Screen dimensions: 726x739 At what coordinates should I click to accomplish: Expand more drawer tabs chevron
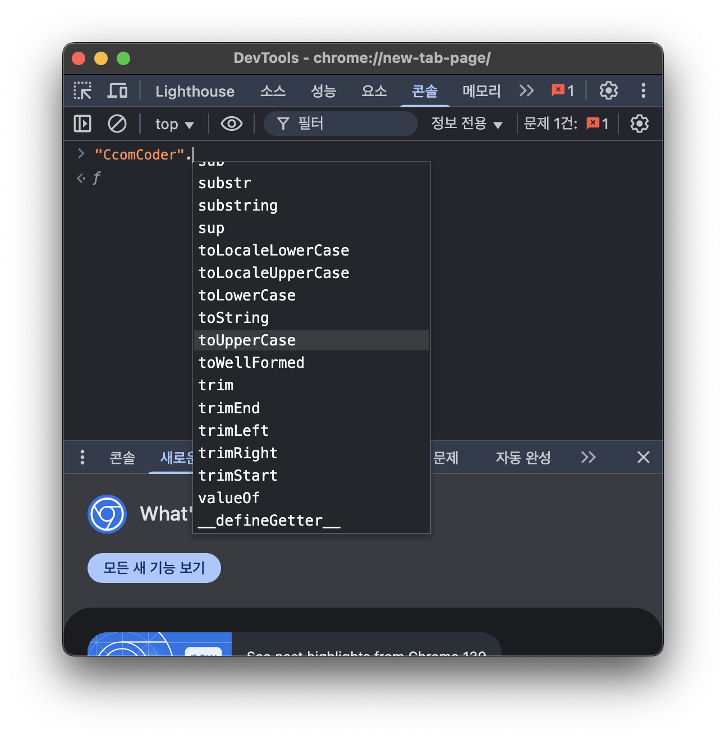[588, 457]
